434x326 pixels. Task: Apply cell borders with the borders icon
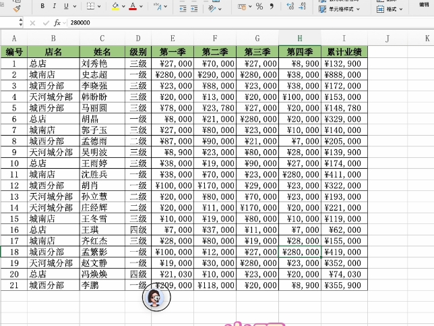pyautogui.click(x=90, y=6)
